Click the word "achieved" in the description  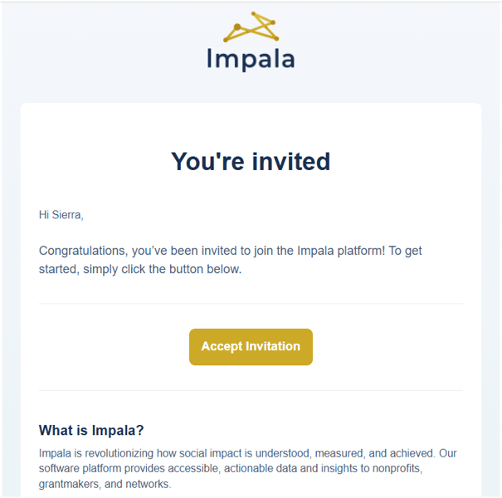click(412, 453)
